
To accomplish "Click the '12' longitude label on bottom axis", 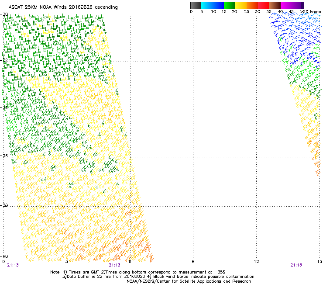I will tap(256, 262).
